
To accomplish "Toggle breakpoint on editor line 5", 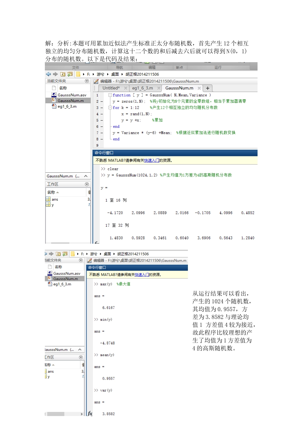I will [x=102, y=120].
